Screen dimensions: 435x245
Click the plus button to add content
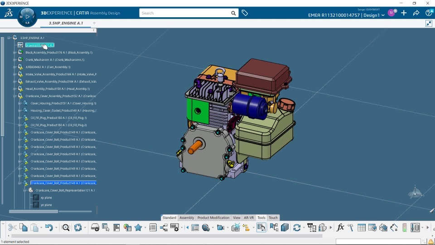pyautogui.click(x=404, y=13)
